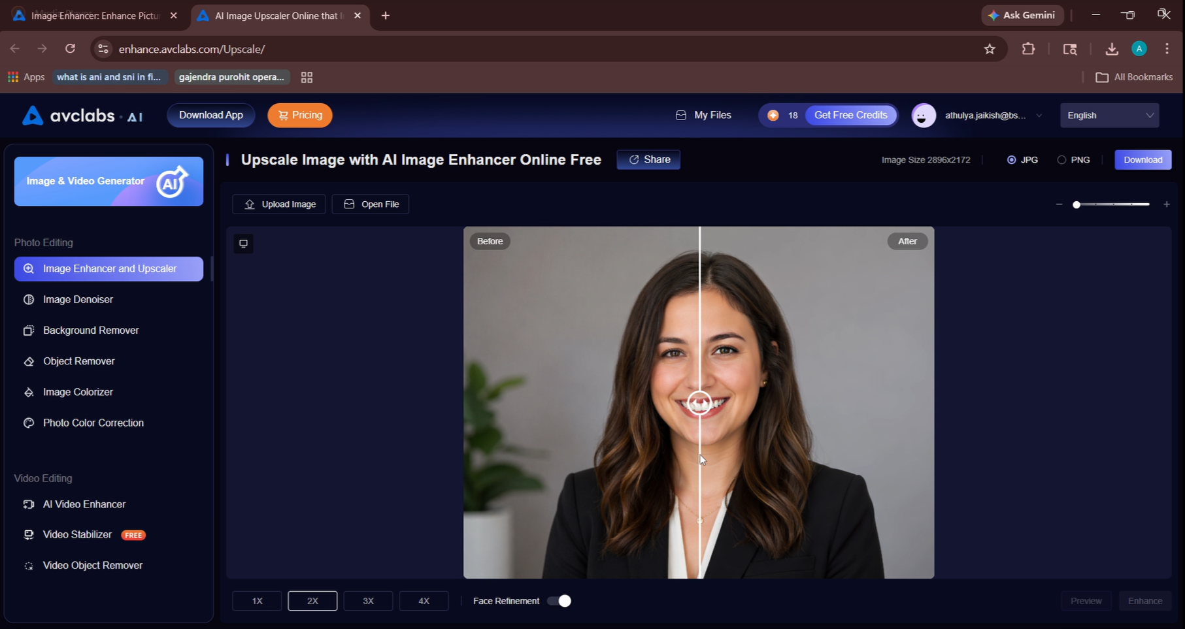Click the blue Download button
The height and width of the screenshot is (629, 1185).
coord(1143,159)
